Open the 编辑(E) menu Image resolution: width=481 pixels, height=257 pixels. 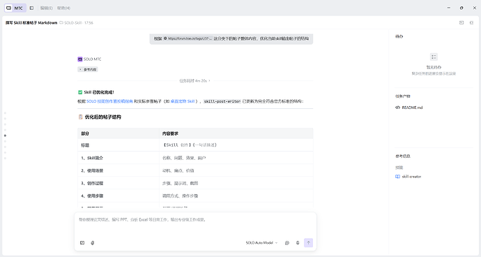point(47,8)
